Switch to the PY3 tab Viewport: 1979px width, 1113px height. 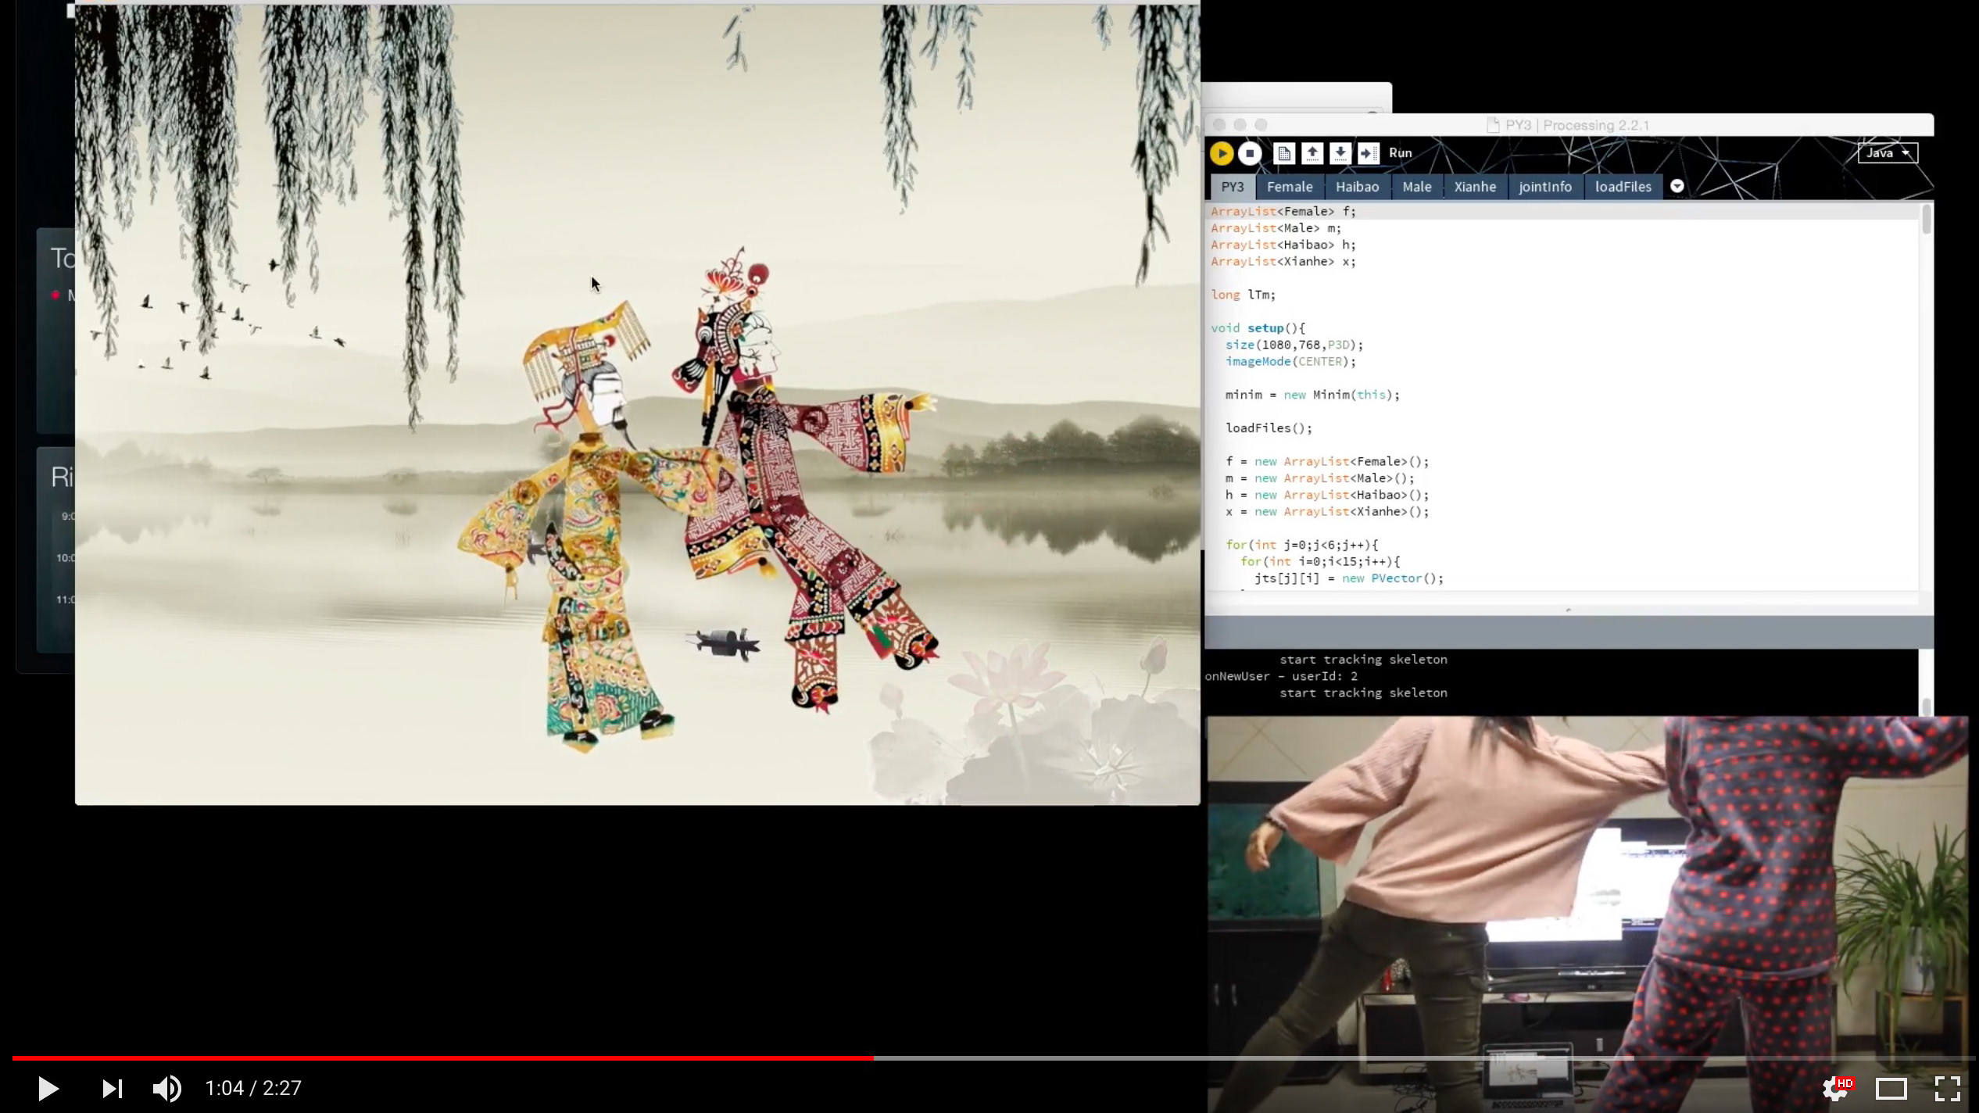(x=1233, y=187)
